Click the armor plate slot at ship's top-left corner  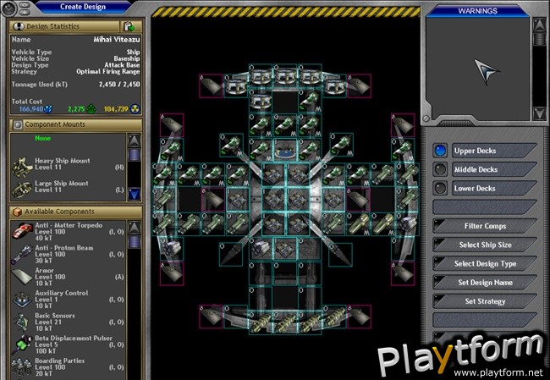[x=211, y=85]
